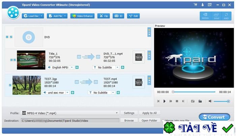
Task: Open the Clip tool
Action: point(104,16)
